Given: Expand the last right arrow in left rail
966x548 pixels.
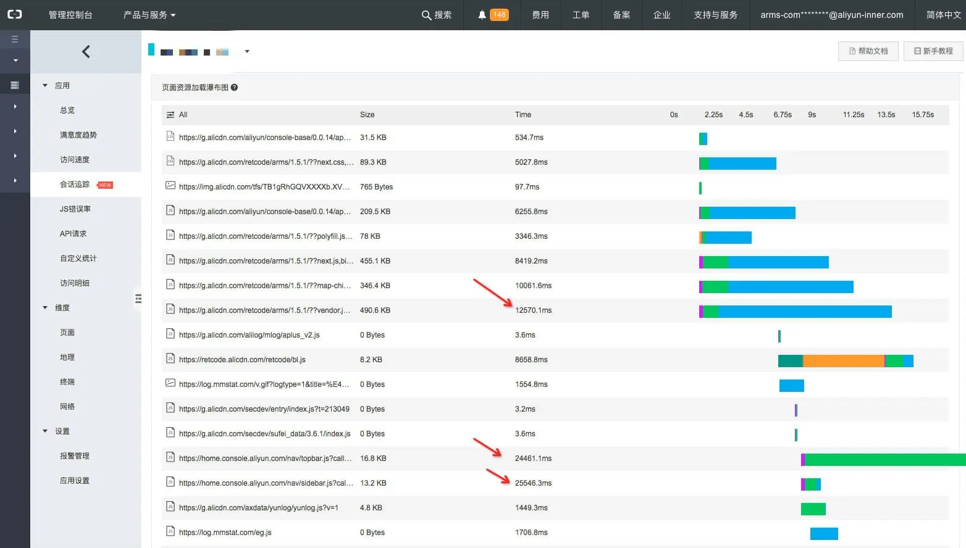Looking at the screenshot, I should pyautogui.click(x=15, y=181).
